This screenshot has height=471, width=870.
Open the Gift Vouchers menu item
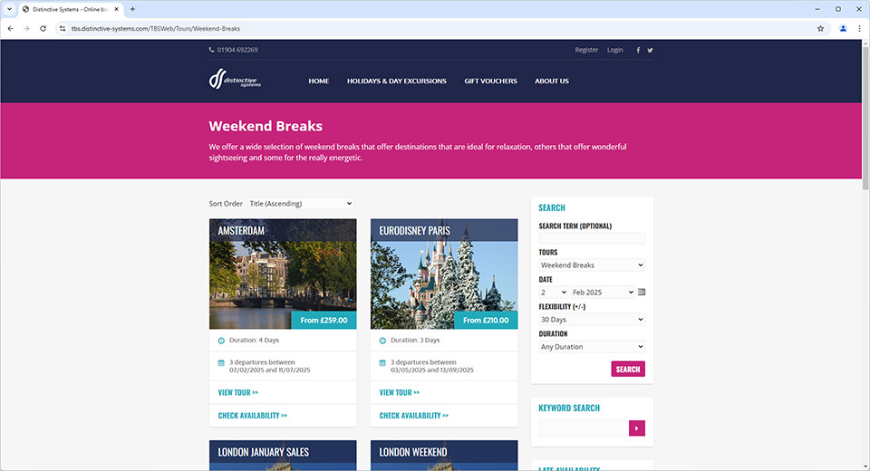[490, 81]
